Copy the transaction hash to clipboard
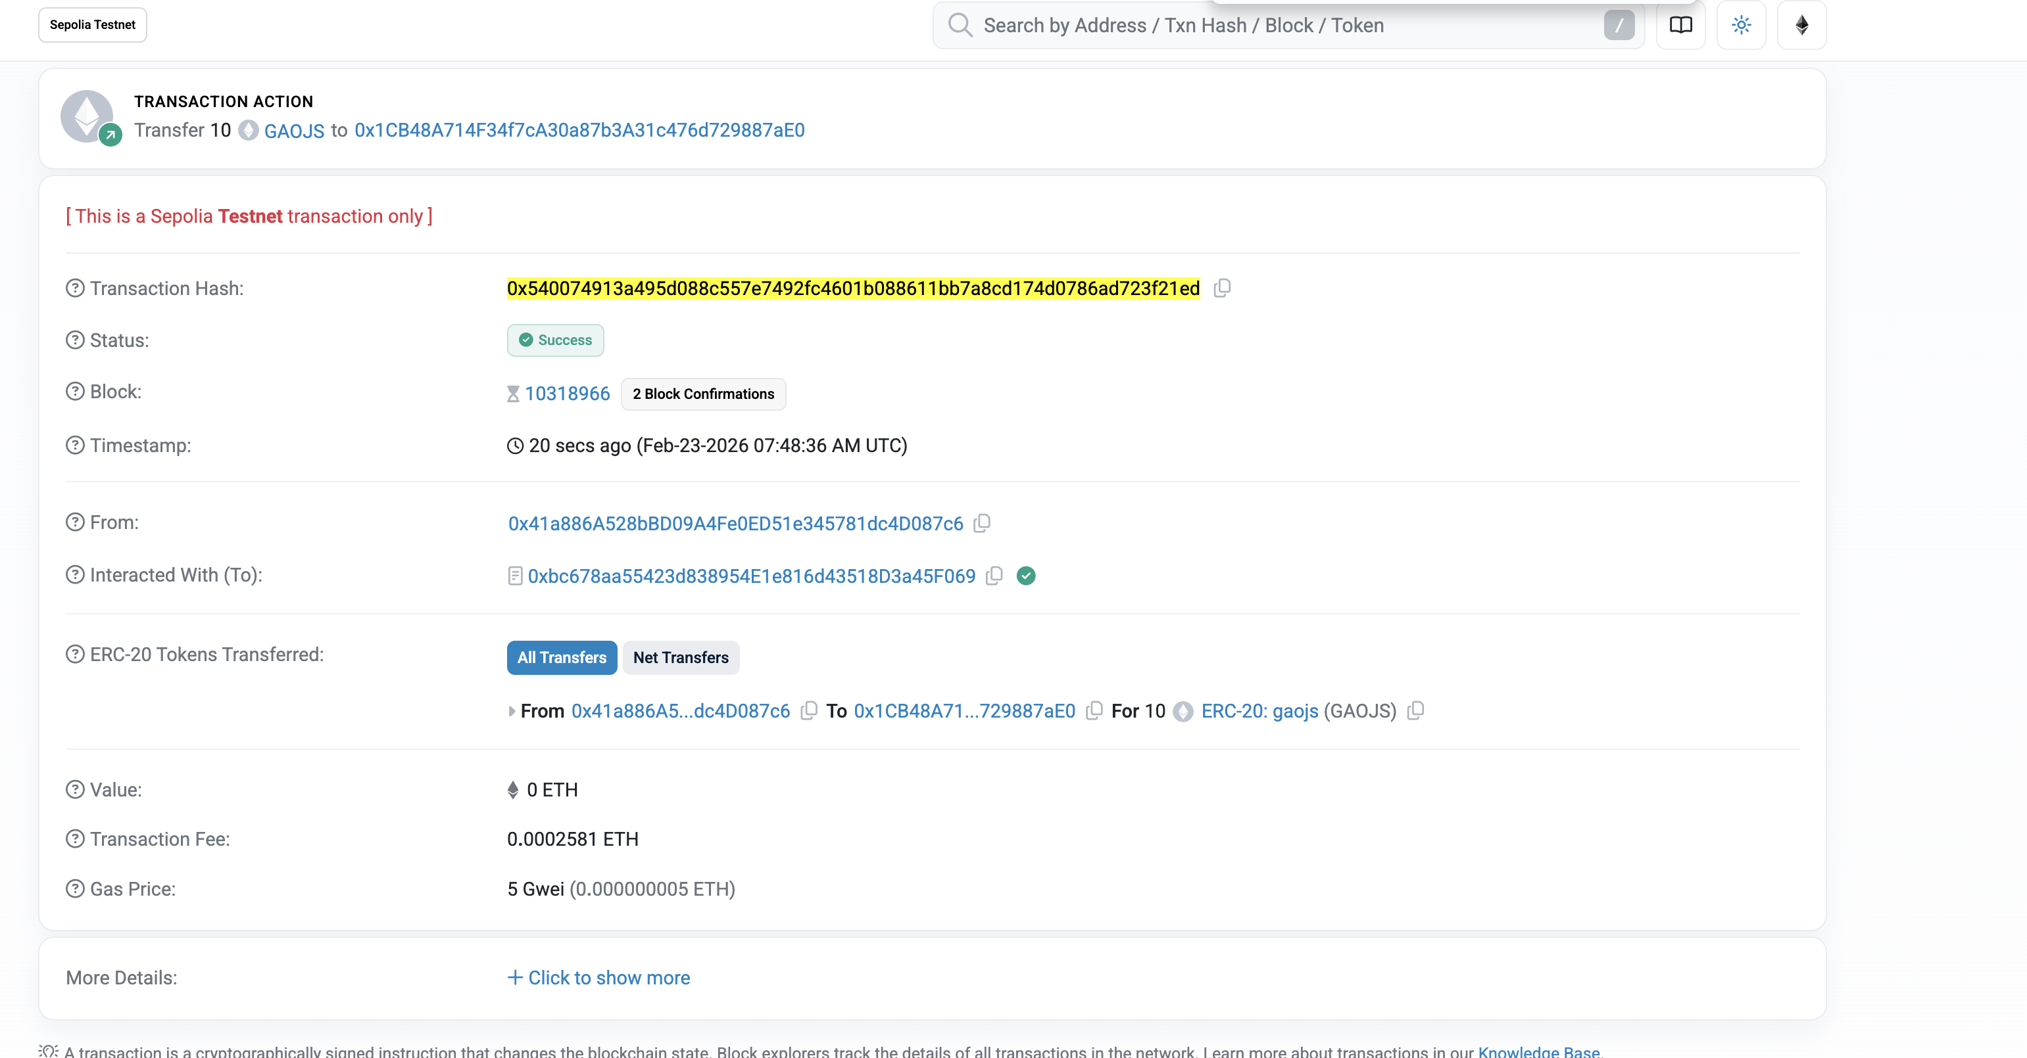This screenshot has width=2027, height=1058. 1221,288
